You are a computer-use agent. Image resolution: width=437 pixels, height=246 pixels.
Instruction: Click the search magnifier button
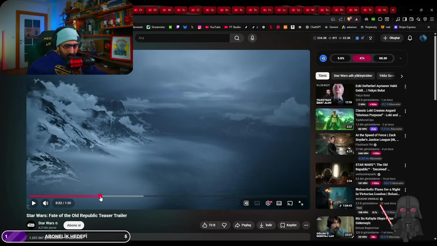click(x=237, y=38)
